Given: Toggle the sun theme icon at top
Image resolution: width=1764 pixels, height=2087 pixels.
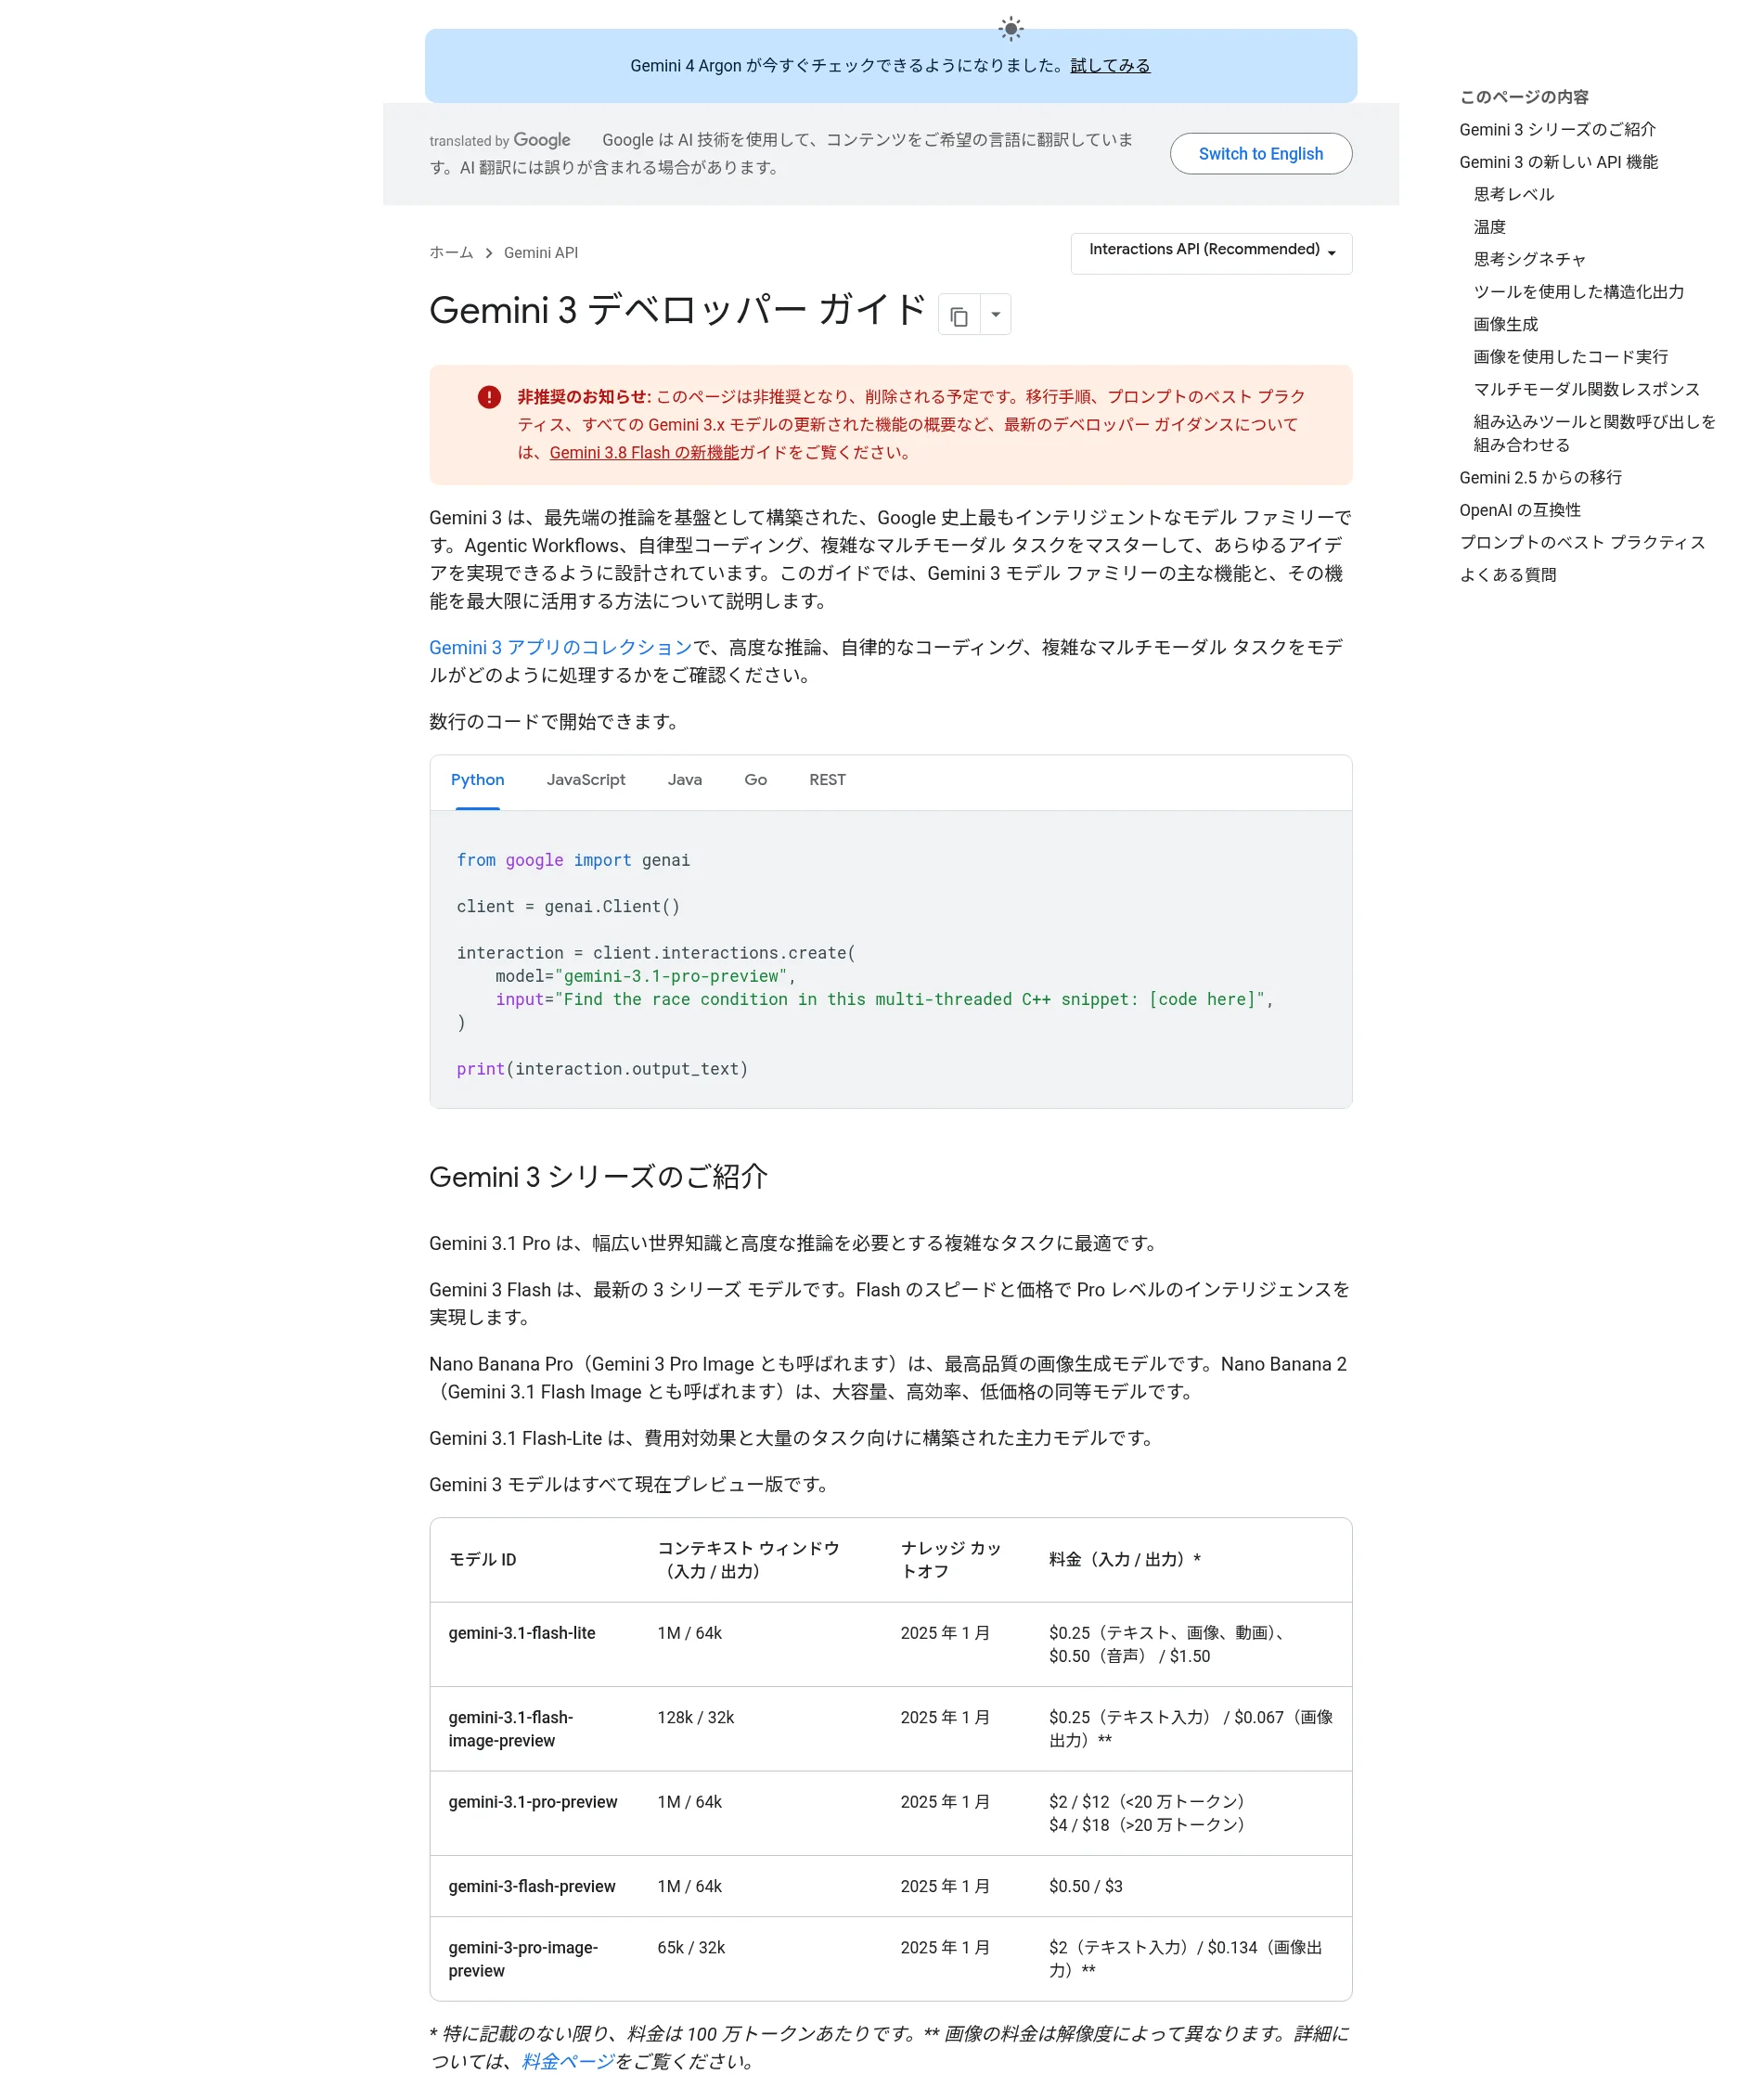Looking at the screenshot, I should pos(1011,28).
